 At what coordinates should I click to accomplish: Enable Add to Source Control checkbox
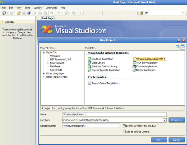pos(124,132)
